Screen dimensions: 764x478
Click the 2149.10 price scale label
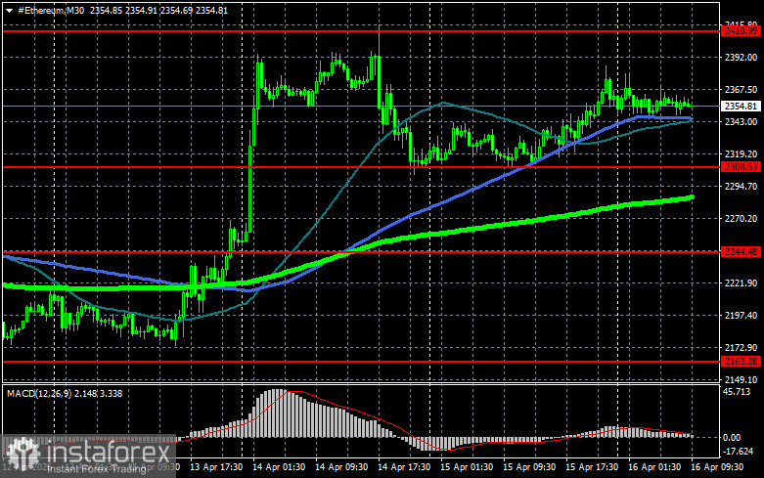click(x=742, y=379)
